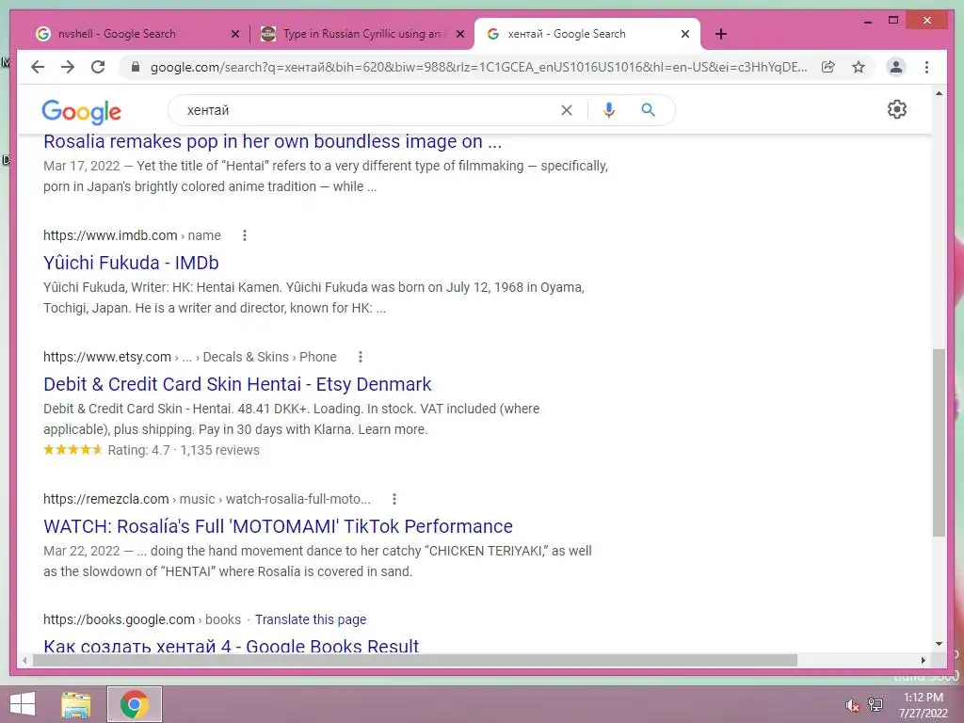Bookmark this page with star icon
This screenshot has height=723, width=964.
[859, 67]
